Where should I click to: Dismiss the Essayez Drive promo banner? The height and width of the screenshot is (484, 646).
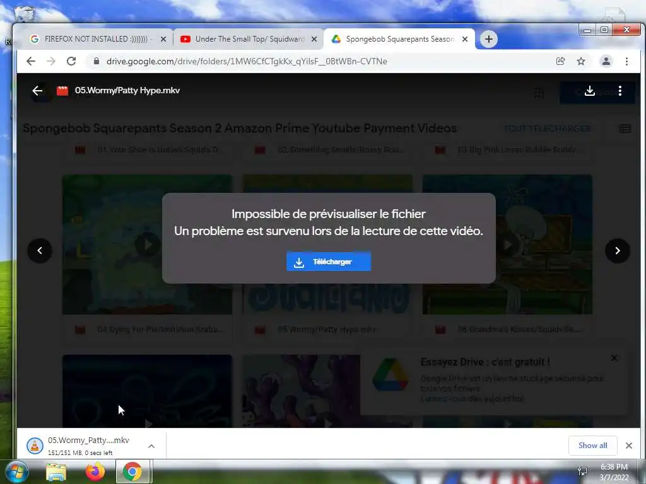click(x=614, y=358)
